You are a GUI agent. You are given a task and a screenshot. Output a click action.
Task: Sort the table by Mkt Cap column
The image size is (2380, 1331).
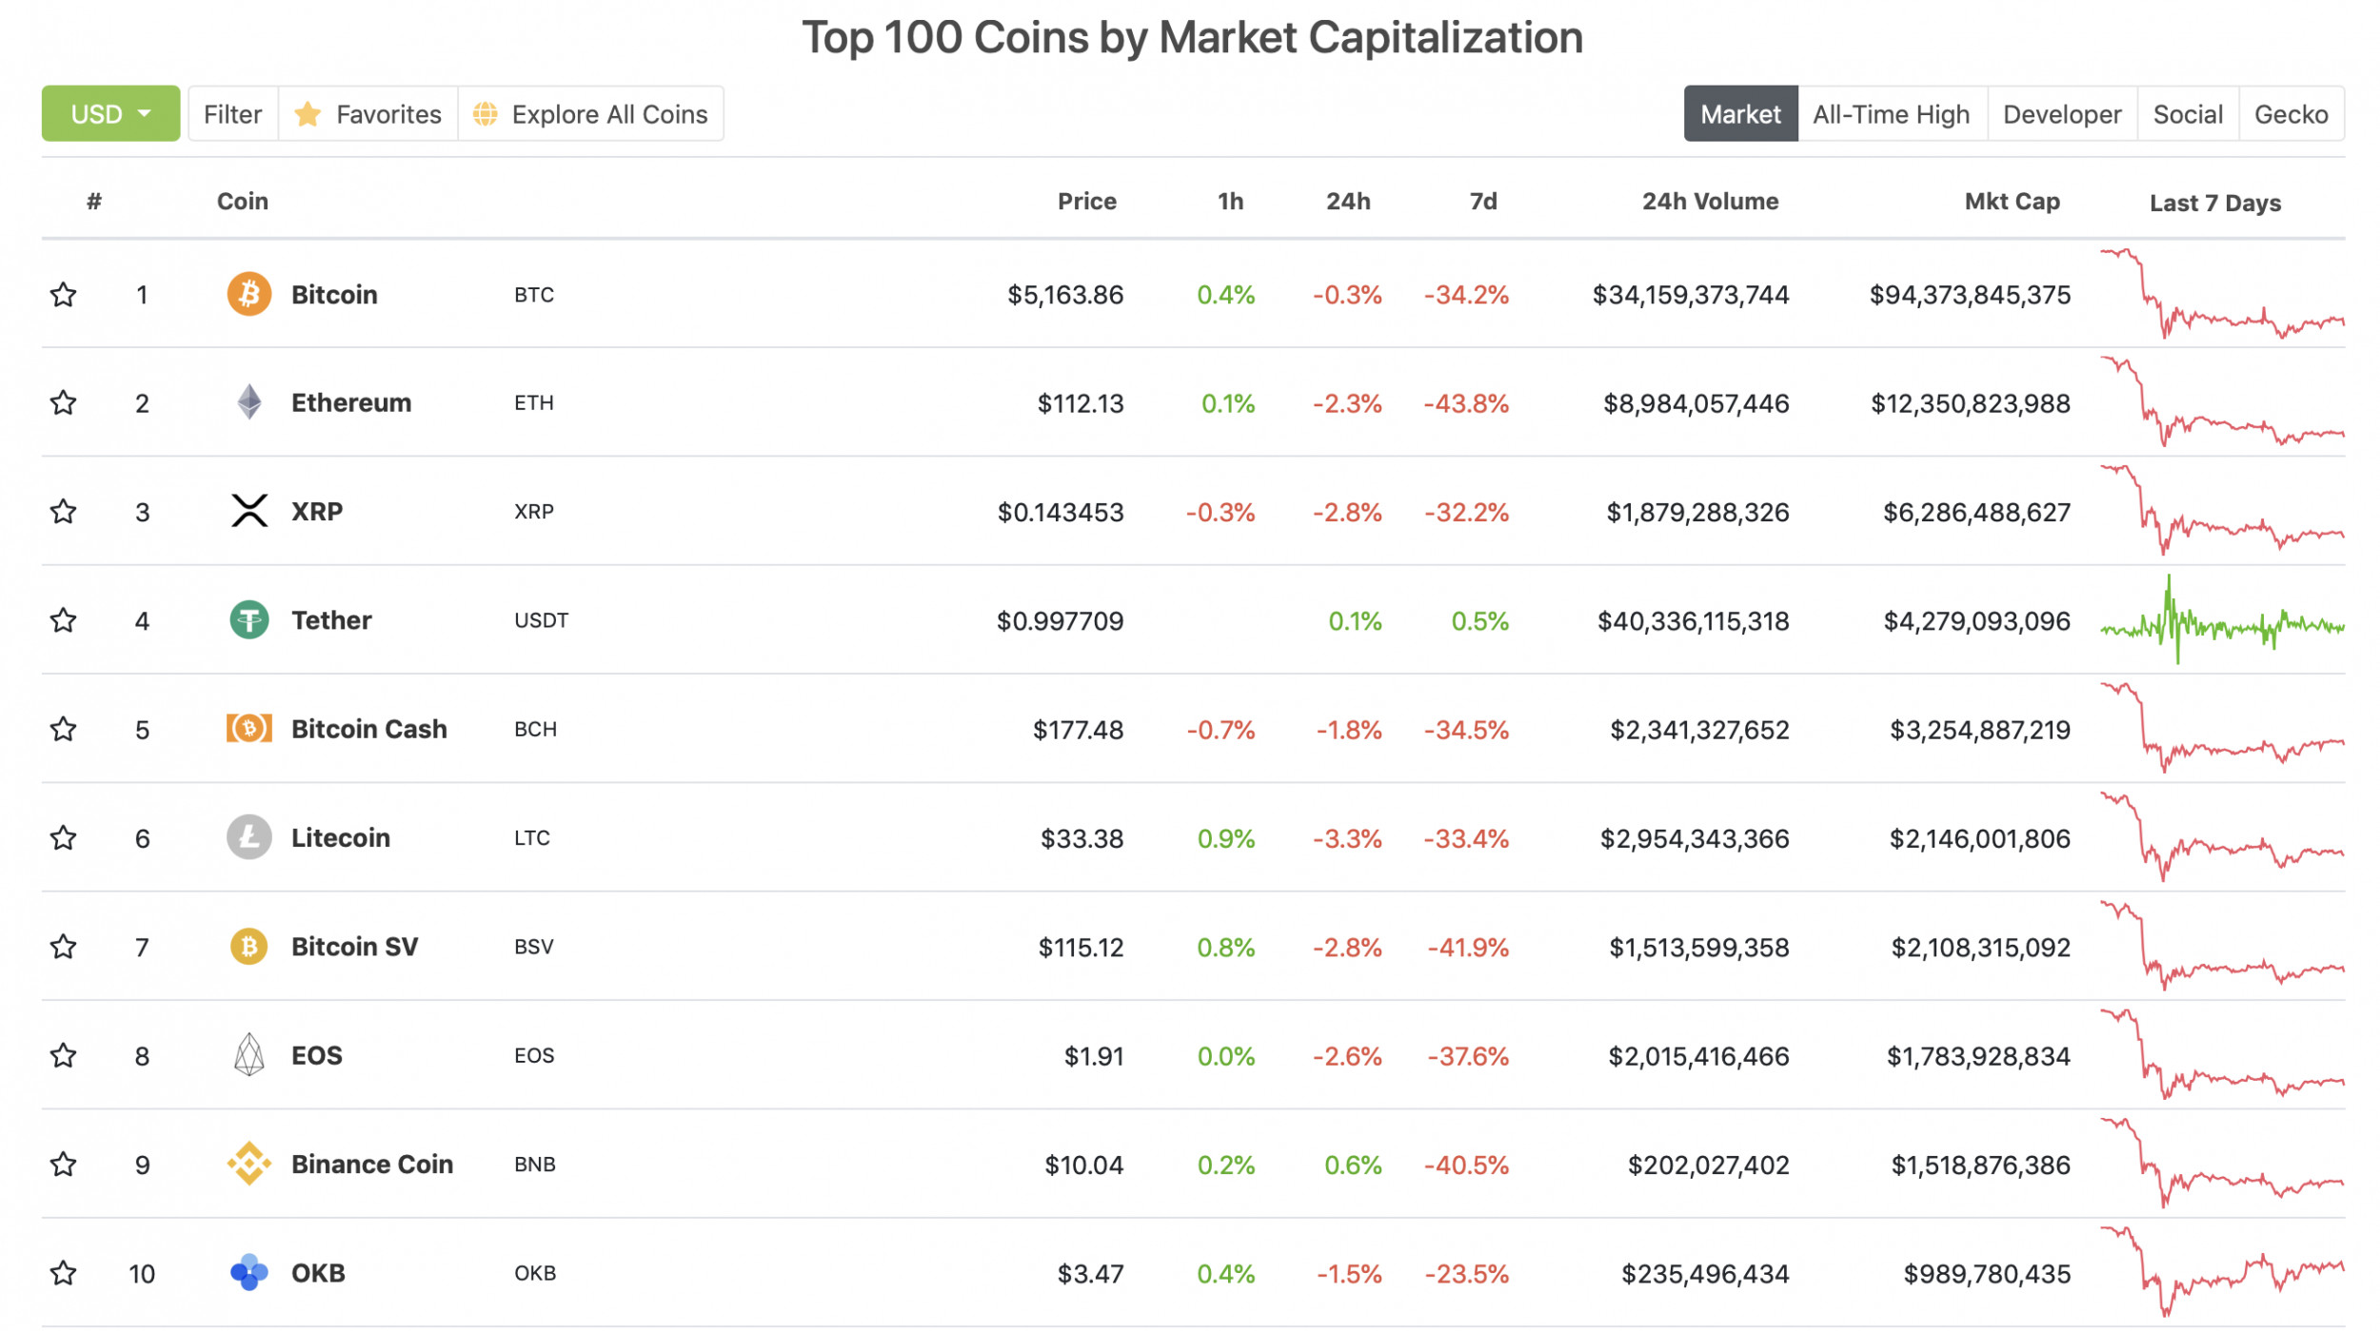[2011, 202]
